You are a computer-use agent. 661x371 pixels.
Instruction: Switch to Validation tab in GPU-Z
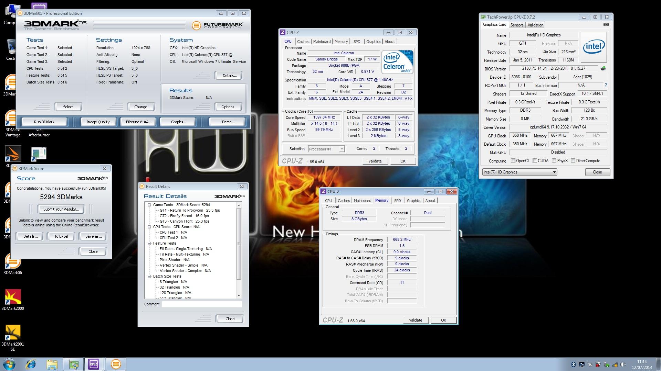click(x=535, y=25)
